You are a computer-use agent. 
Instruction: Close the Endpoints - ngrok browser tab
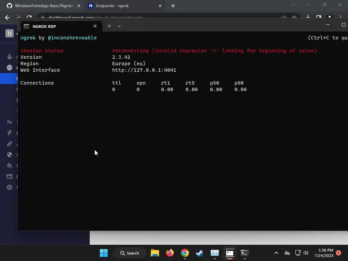(x=160, y=6)
